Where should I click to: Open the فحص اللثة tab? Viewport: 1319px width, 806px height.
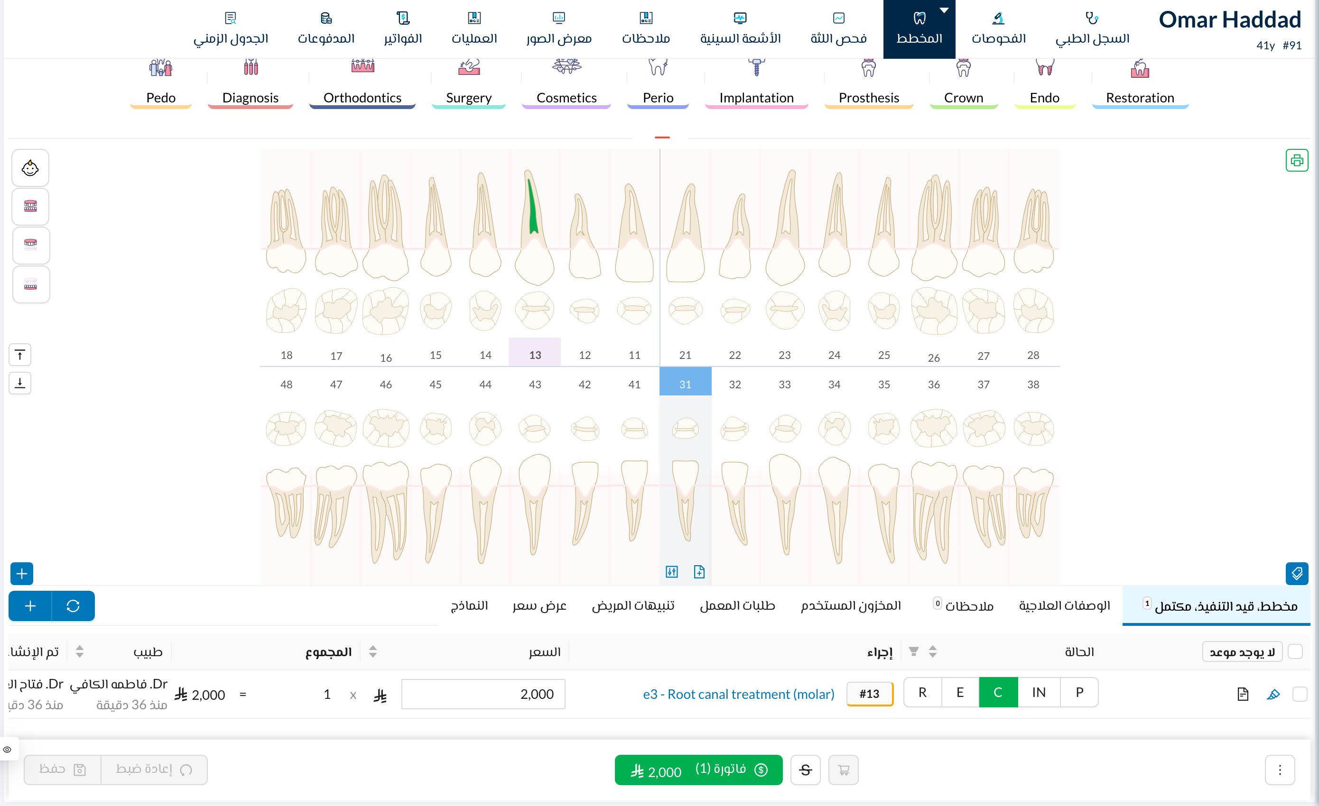point(838,29)
